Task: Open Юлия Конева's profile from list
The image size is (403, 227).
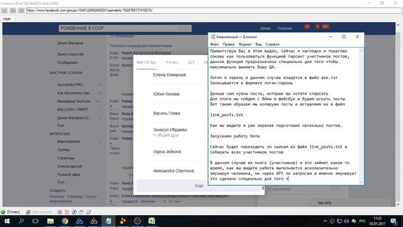Action: click(166, 94)
